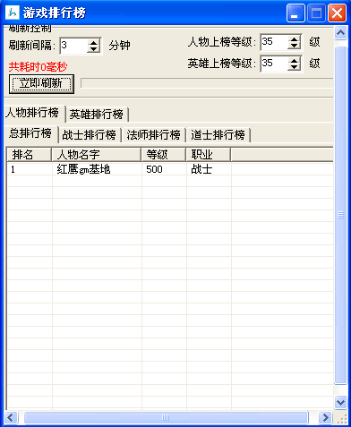
Task: Switch to the 人物排行榜 tab
Action: [35, 114]
